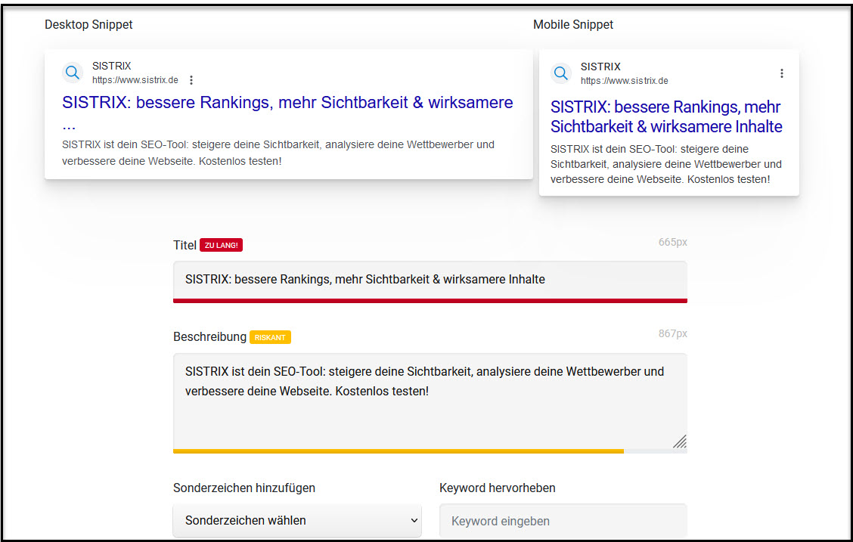Click the mobile snippet URL https://www.sistrix.de
The height and width of the screenshot is (542, 853).
pyautogui.click(x=624, y=81)
